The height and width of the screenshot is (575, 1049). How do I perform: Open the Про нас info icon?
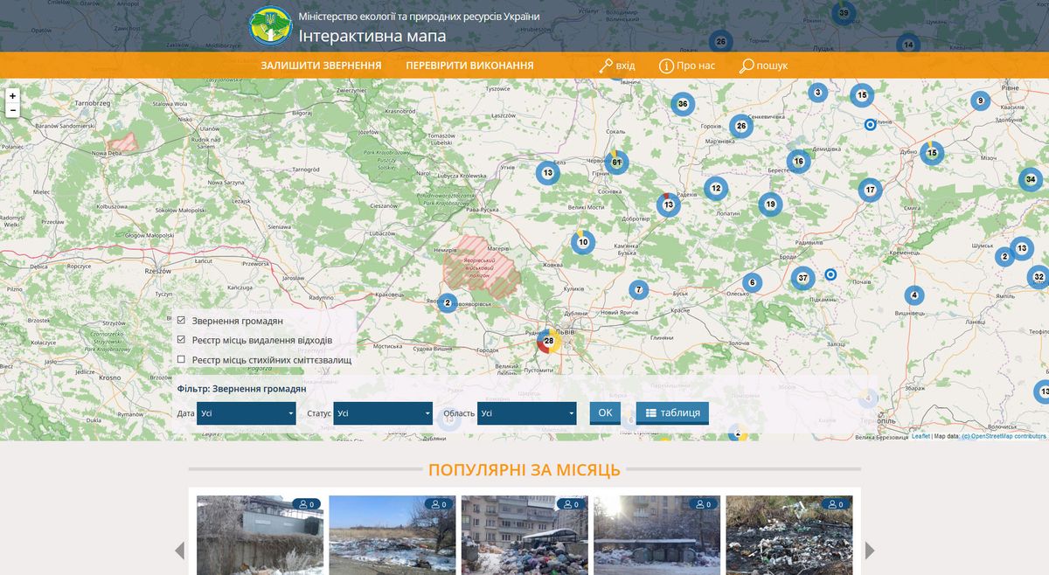pos(666,66)
